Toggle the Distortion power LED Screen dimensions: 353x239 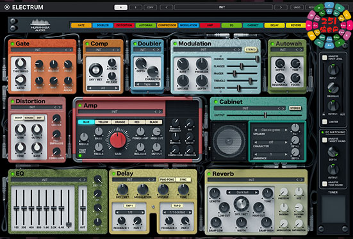(x=12, y=101)
